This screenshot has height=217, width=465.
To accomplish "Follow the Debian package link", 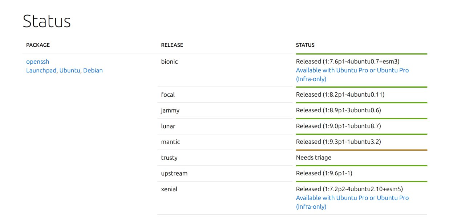I will [x=93, y=70].
